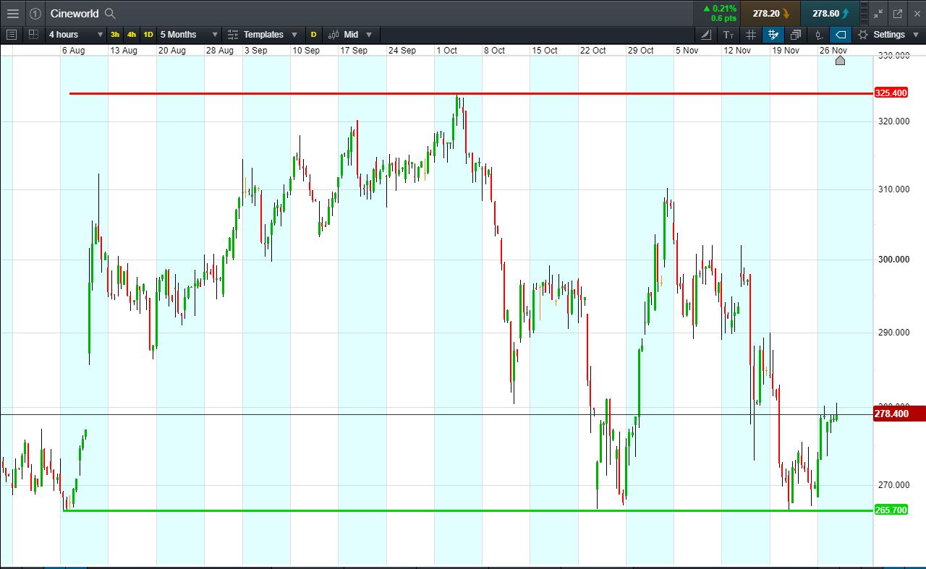Click the 0.21% price change indicator
Screen dimensions: 926x569
pos(719,9)
